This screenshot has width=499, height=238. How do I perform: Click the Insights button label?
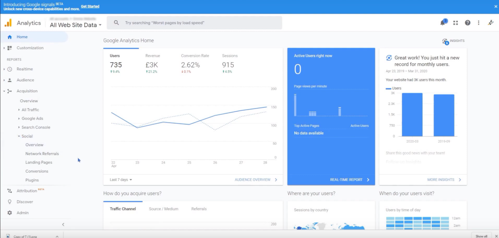(457, 41)
